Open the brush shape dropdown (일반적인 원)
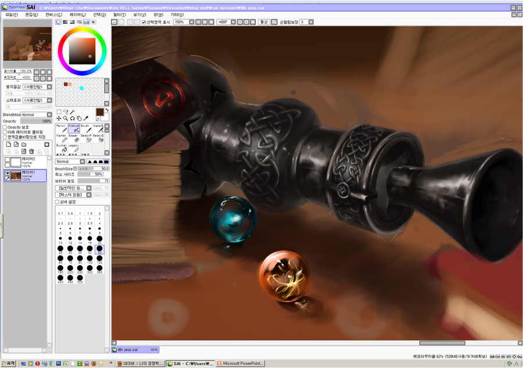Screen dimensions: 523x368 tap(73, 188)
